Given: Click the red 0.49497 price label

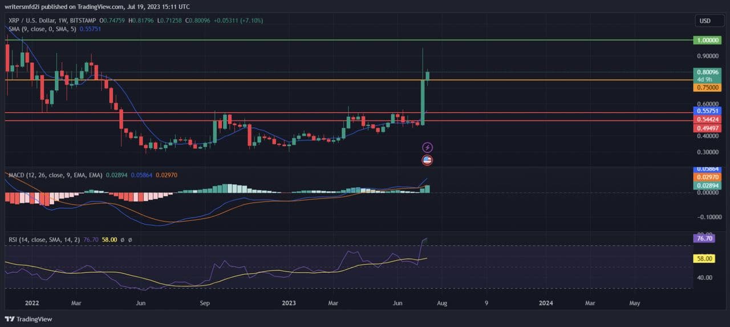Looking at the screenshot, I should pyautogui.click(x=707, y=128).
